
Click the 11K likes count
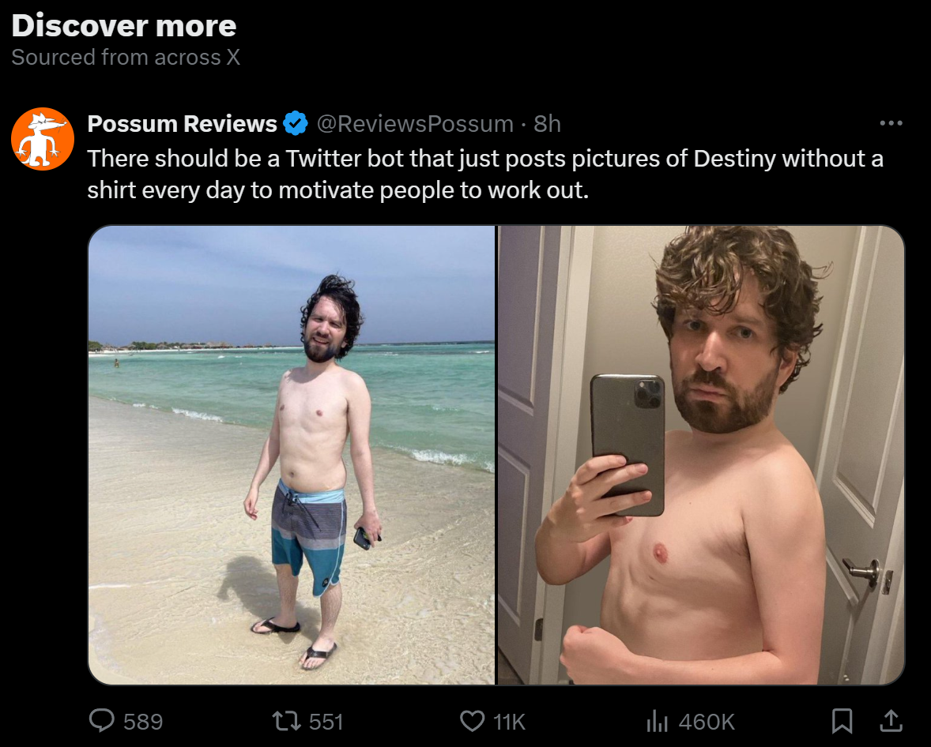coord(509,722)
